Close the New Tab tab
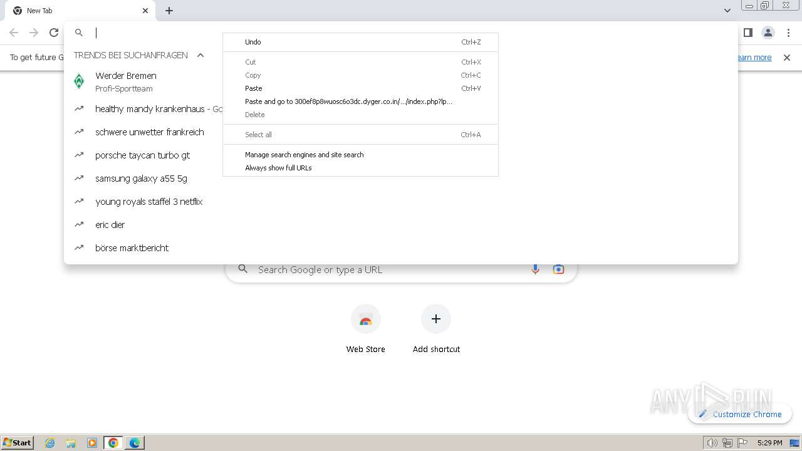Viewport: 802px width, 451px height. tap(145, 11)
